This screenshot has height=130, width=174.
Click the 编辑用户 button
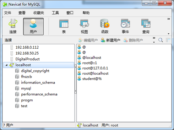tap(88, 40)
